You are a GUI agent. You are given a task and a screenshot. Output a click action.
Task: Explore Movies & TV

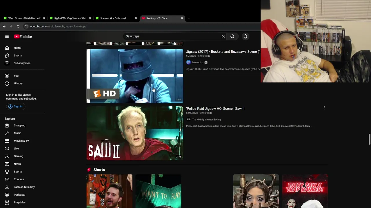click(x=22, y=141)
